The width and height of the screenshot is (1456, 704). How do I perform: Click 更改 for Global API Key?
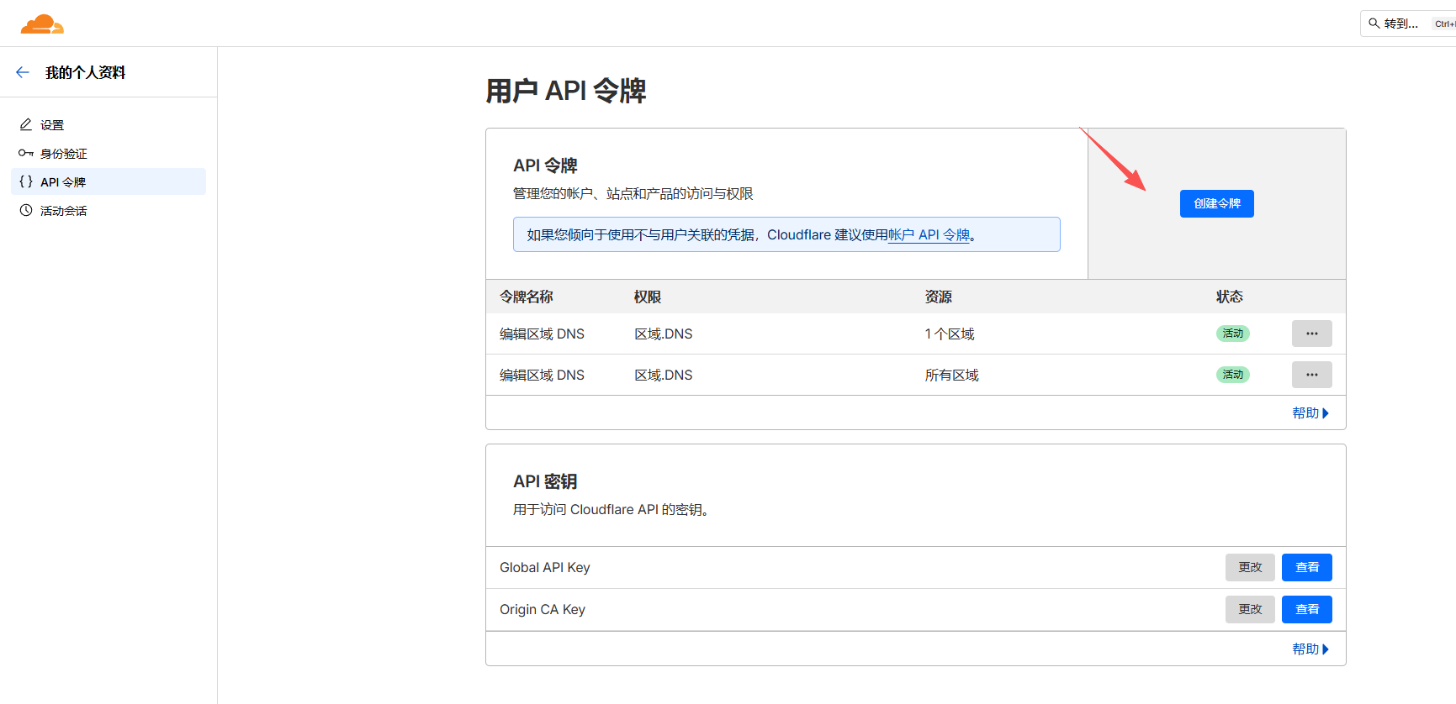coord(1250,567)
